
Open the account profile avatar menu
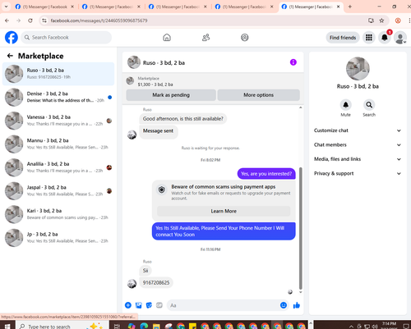tap(400, 38)
